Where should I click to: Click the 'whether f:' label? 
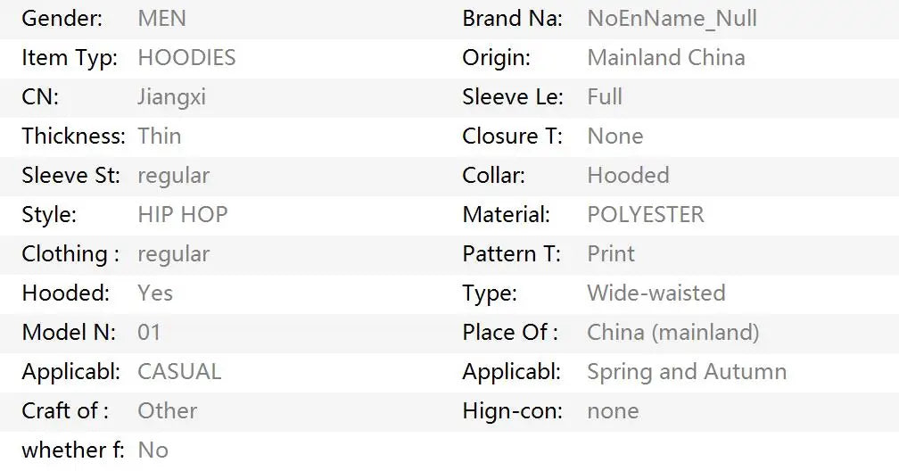point(73,450)
